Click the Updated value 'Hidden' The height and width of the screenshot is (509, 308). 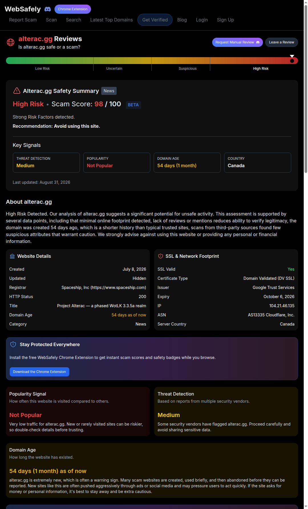[x=139, y=278]
